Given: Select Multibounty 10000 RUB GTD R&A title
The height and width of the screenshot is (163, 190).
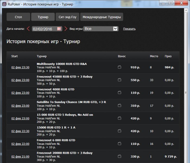Looking at the screenshot, I should pos(62,64).
